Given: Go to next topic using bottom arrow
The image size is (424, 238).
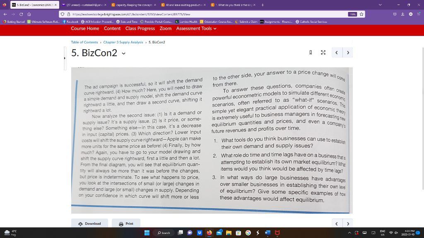Looking at the screenshot, I should click(348, 224).
